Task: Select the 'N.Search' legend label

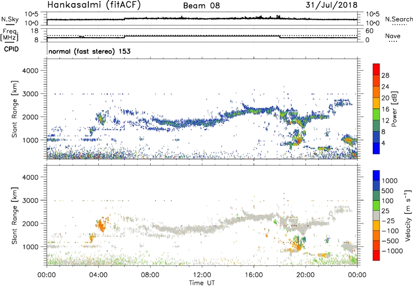Action: (x=399, y=19)
